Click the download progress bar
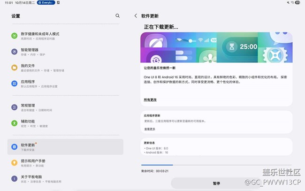Viewport: 305px width, 191px height. coord(216,165)
